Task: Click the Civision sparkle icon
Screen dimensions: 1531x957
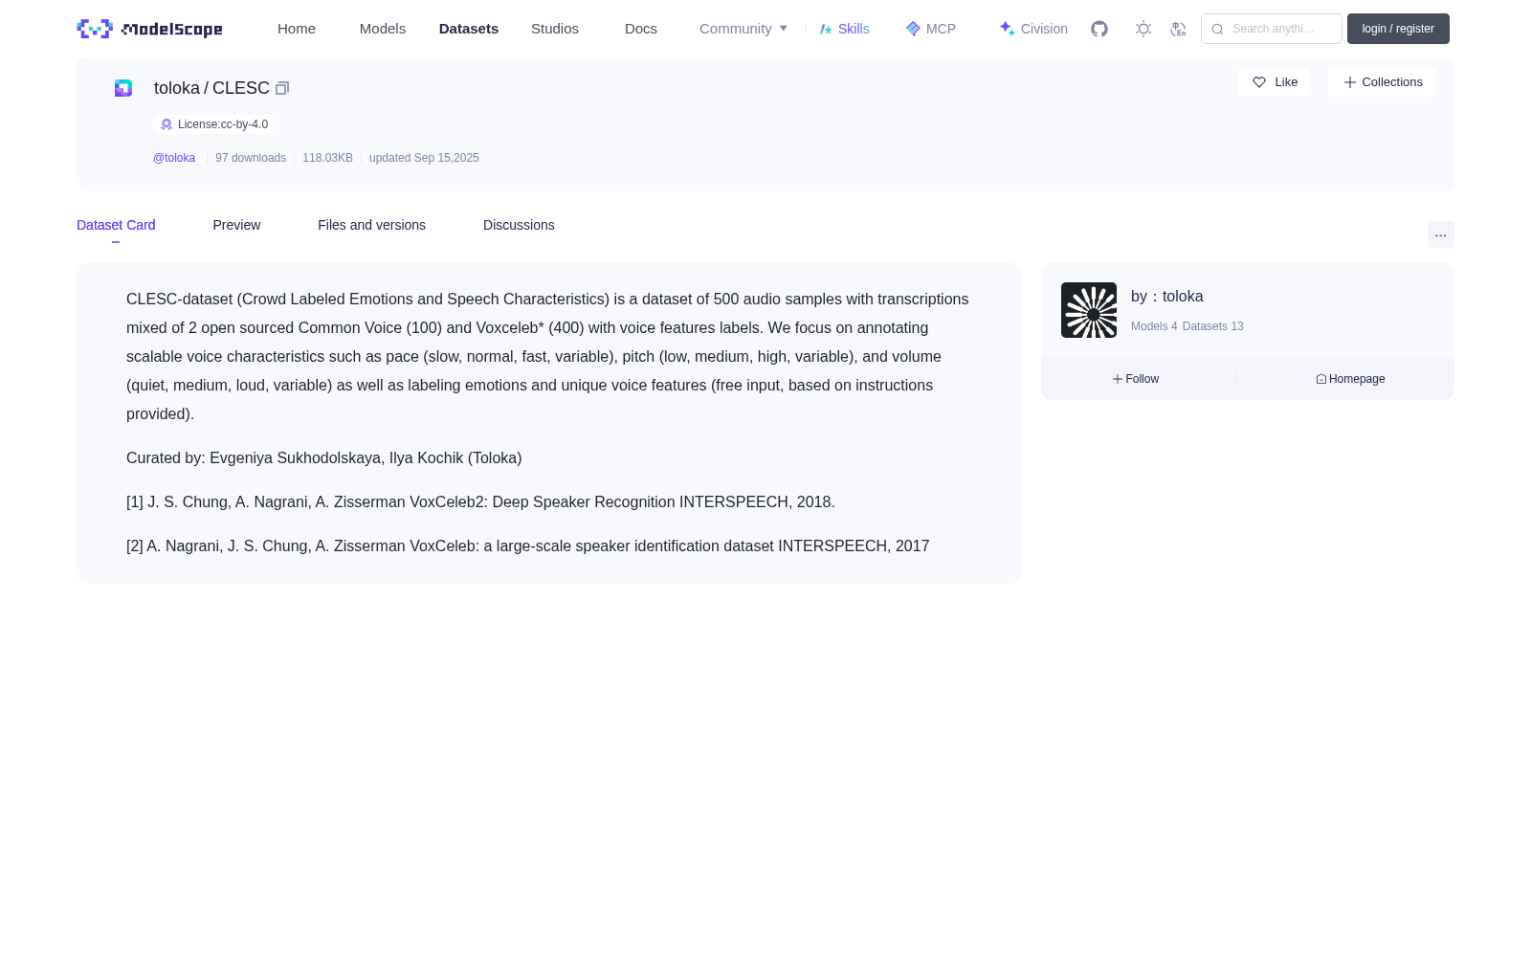Action: tap(1007, 29)
